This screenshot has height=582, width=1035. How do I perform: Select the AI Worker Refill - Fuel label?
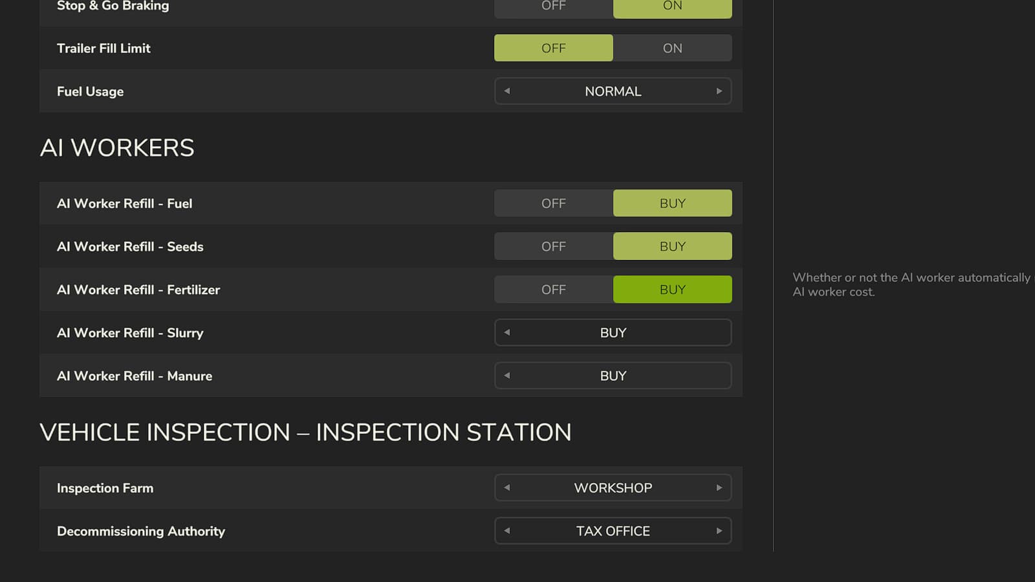pyautogui.click(x=124, y=204)
